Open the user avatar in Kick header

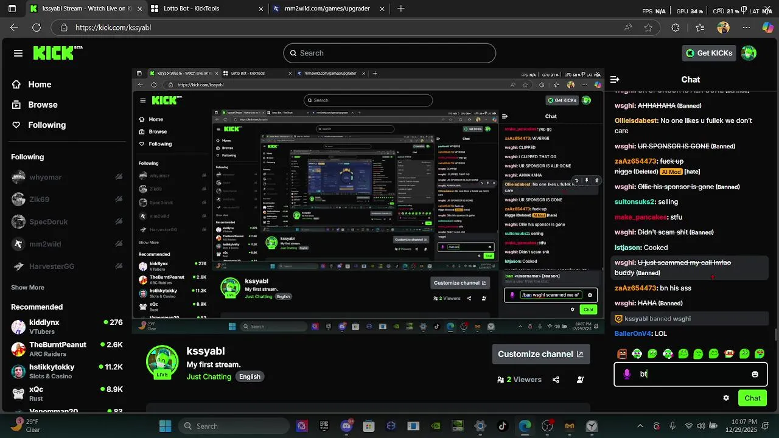(x=749, y=53)
